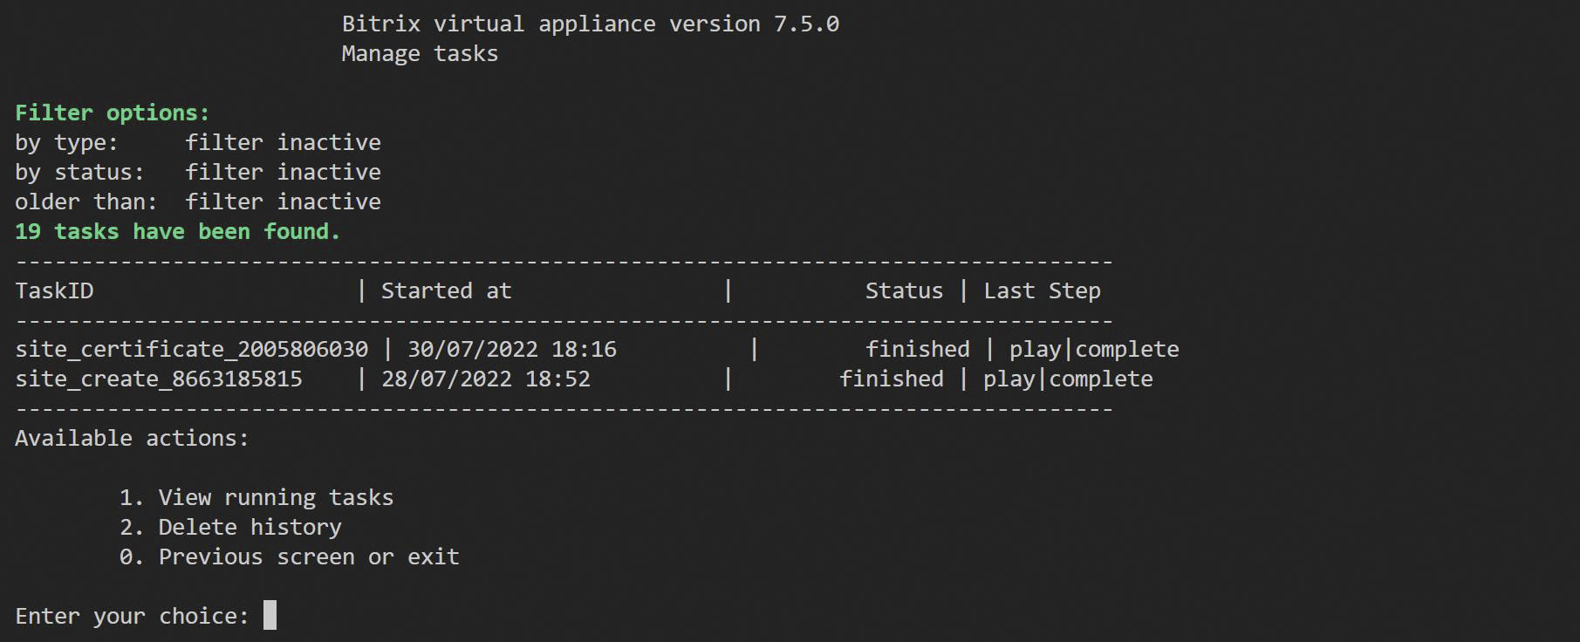Select the "Delete history" action
Image resolution: width=1580 pixels, height=642 pixels.
tap(249, 528)
